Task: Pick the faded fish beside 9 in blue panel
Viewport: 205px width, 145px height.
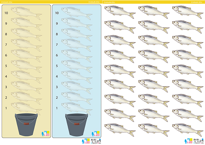Action: pyautogui.click(x=77, y=24)
